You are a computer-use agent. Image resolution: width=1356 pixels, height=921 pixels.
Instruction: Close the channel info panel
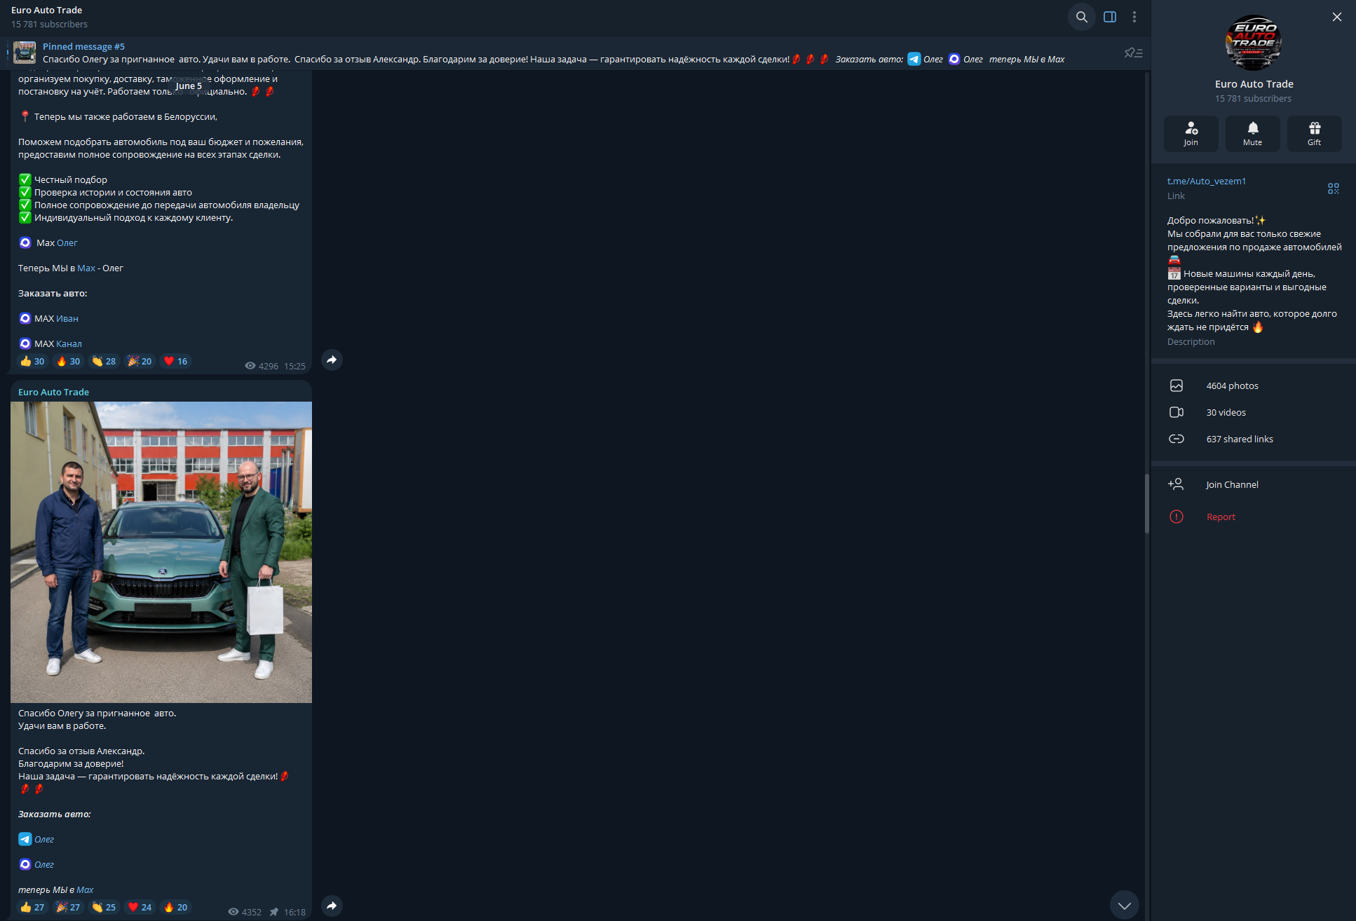1337,17
